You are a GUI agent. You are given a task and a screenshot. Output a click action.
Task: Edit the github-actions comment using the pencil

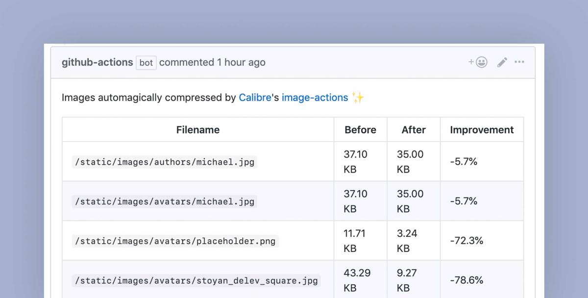[x=501, y=62]
